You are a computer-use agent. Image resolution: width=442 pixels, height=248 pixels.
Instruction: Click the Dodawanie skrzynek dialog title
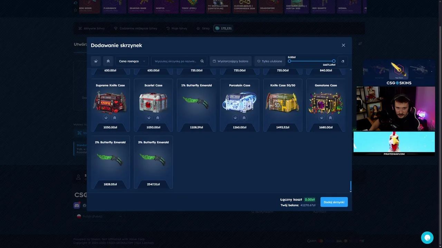[116, 45]
